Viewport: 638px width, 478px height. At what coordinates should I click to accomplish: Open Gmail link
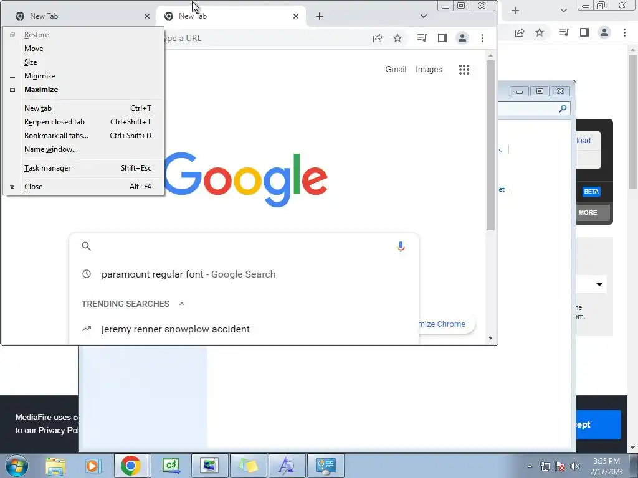pos(396,70)
